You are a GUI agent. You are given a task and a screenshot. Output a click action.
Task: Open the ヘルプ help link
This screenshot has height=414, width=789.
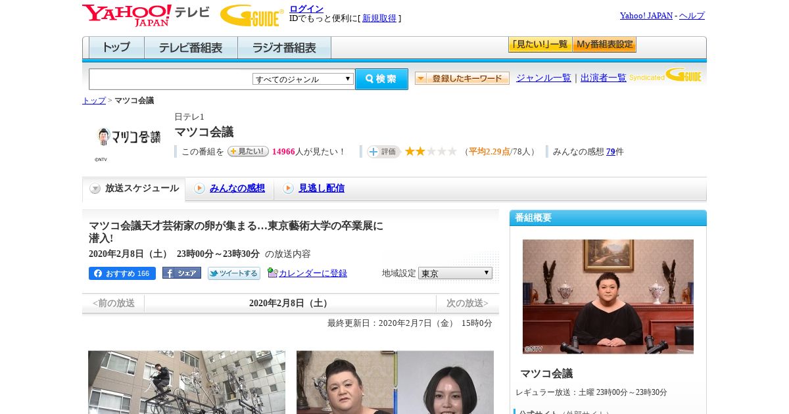pos(692,15)
